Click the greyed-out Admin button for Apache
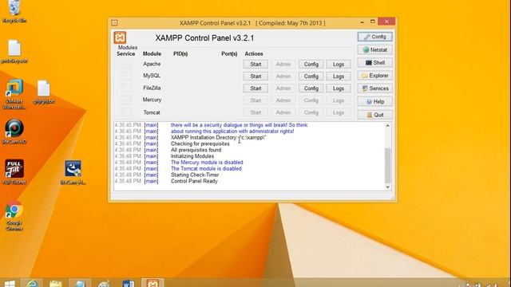 283,65
